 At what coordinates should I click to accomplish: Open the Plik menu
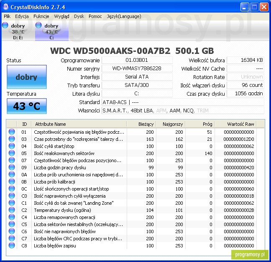coord(7,16)
